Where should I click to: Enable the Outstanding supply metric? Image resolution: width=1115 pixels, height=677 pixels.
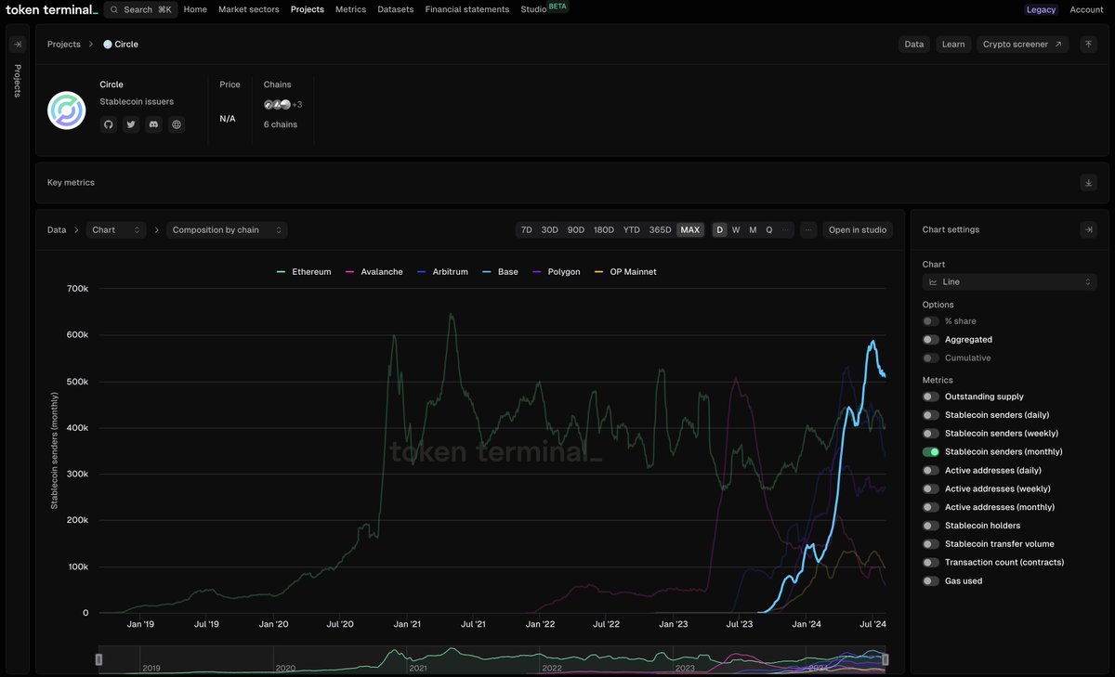(930, 397)
